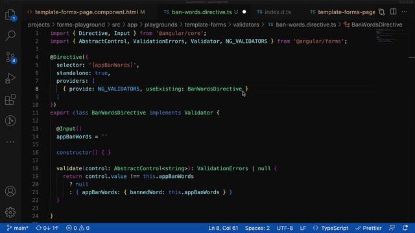Click the validators breadcrumb segment
Viewport: 415px width, 233px height.
246,25
